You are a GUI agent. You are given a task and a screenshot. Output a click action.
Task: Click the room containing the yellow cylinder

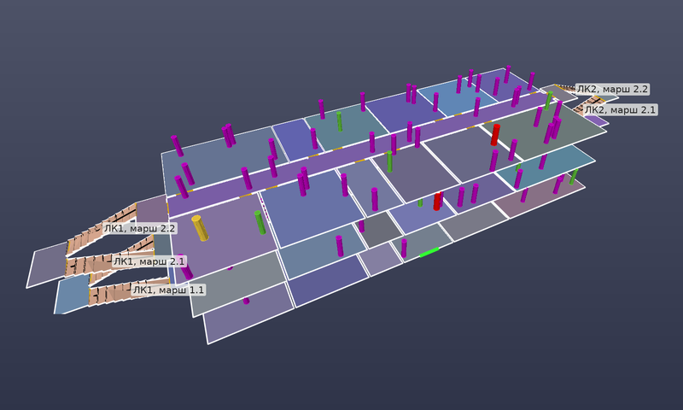coord(222,237)
